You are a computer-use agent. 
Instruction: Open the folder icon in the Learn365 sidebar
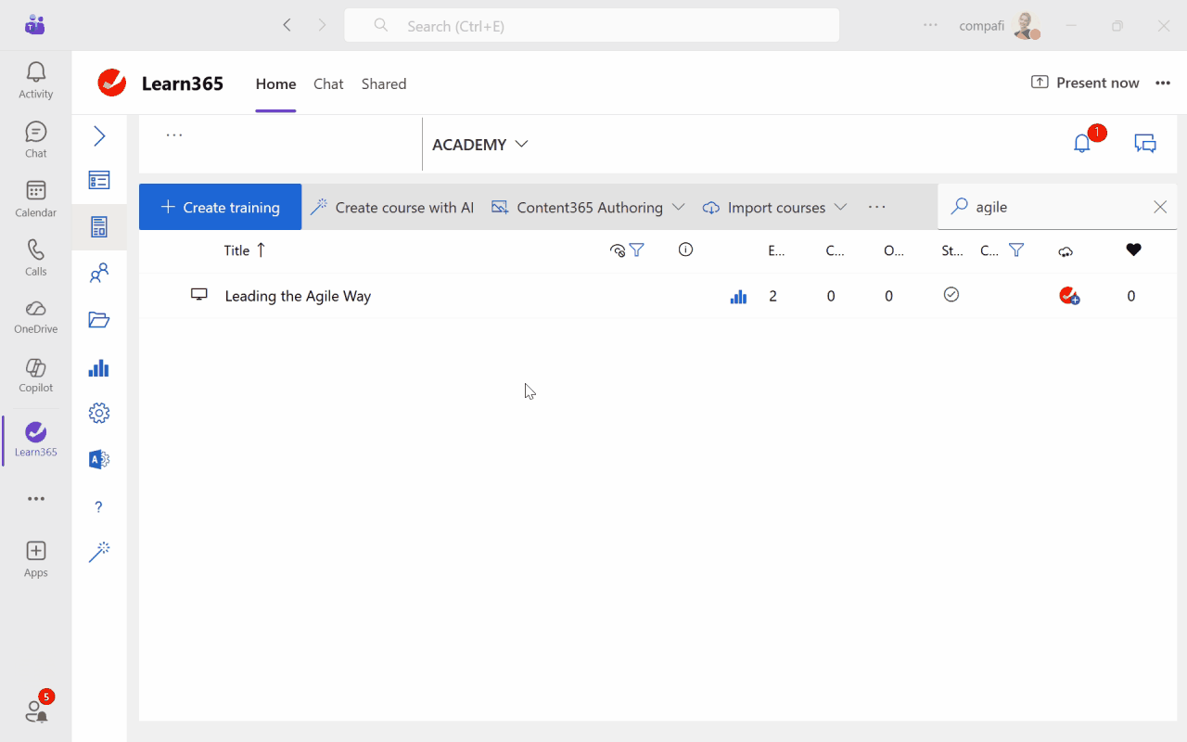click(99, 319)
